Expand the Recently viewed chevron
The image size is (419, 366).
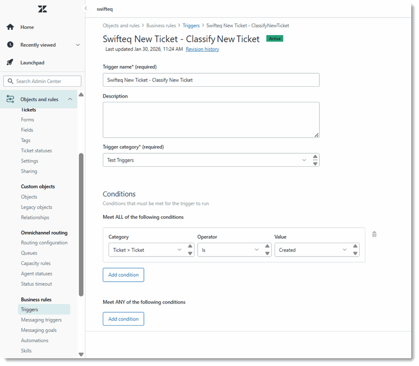[78, 45]
